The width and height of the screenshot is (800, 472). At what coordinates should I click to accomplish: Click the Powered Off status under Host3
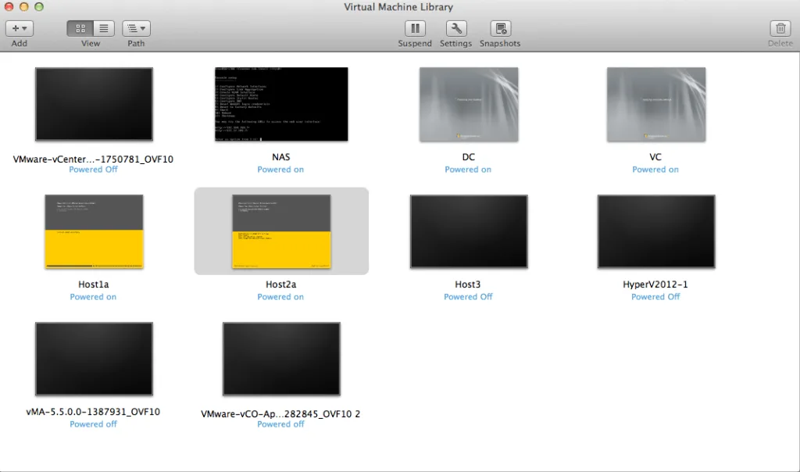(x=468, y=296)
